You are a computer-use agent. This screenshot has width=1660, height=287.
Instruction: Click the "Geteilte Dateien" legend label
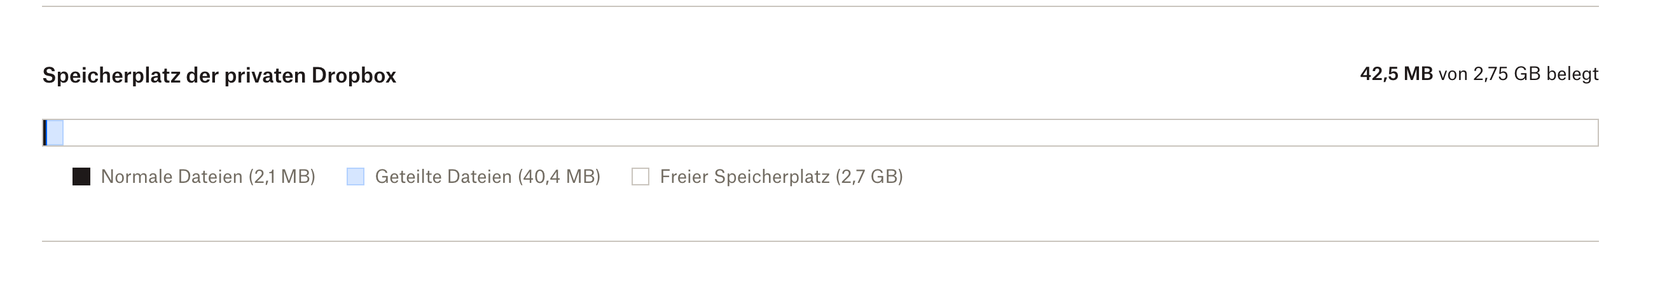443,177
